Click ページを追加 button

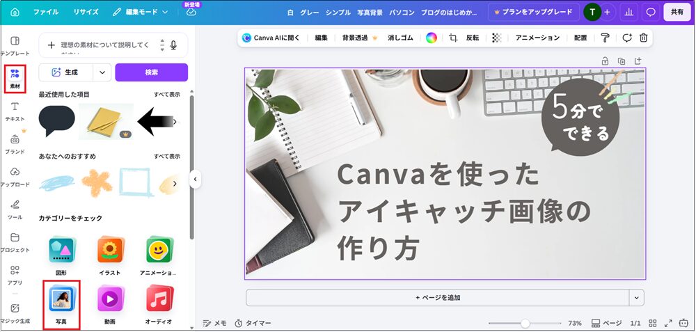point(438,297)
